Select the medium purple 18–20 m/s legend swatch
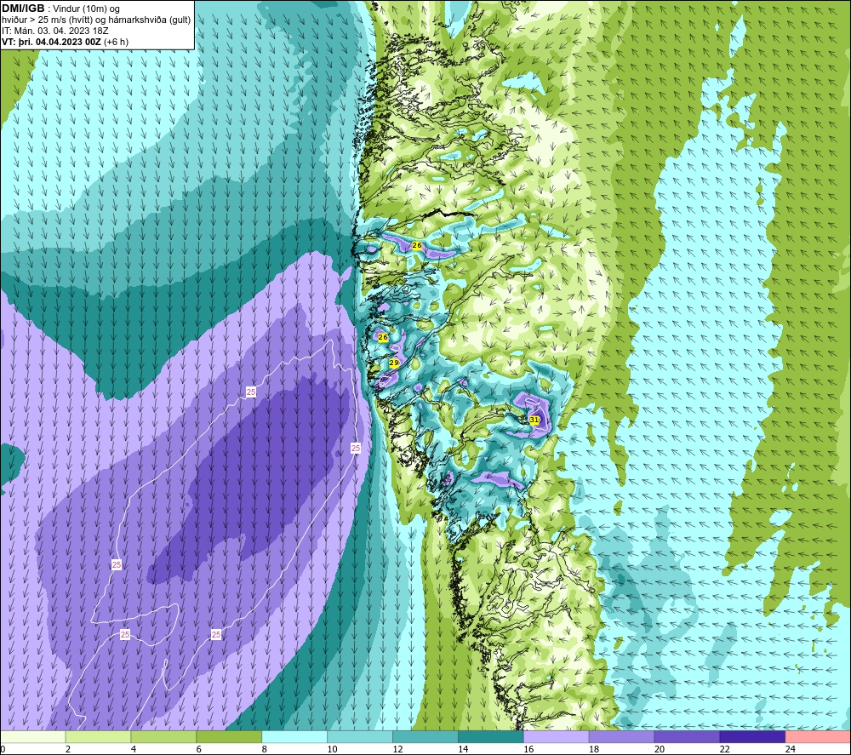851x755 pixels. click(621, 736)
